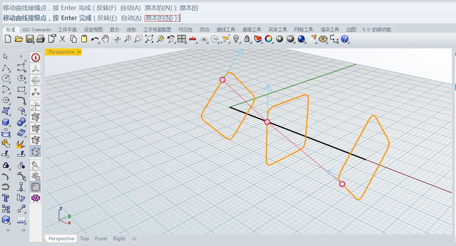The image size is (456, 246).
Task: Switch to the Top viewport tab
Action: [x=85, y=239]
